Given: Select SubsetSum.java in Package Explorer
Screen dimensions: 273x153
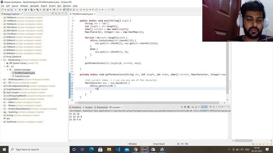Looking at the screenshot, I should (x=22, y=76).
